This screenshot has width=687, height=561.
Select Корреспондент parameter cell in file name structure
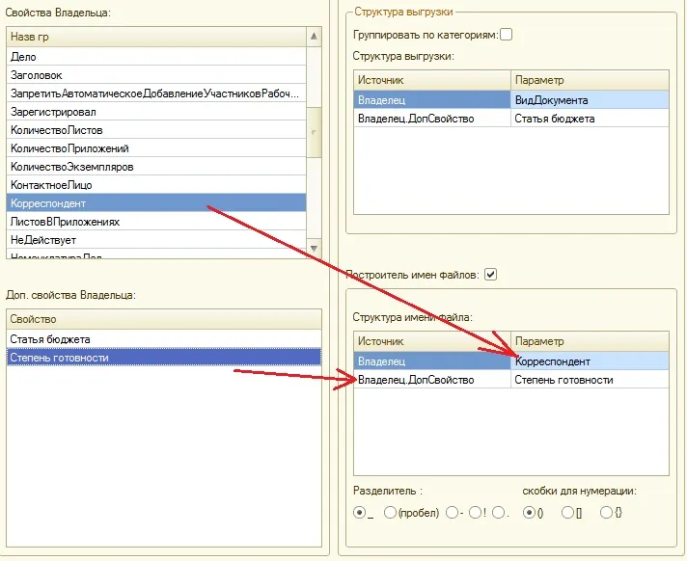click(x=590, y=361)
